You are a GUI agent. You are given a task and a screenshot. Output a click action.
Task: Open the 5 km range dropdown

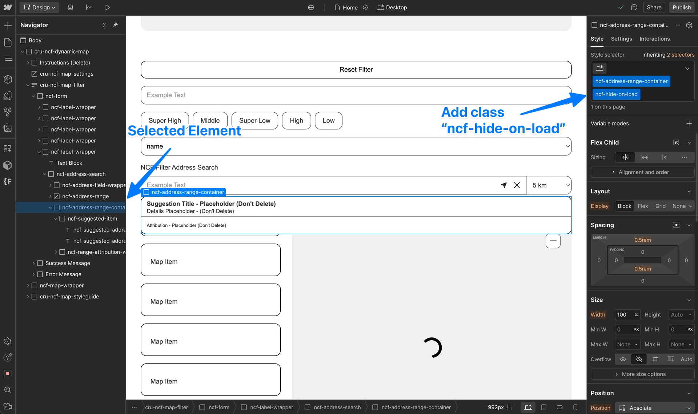549,185
